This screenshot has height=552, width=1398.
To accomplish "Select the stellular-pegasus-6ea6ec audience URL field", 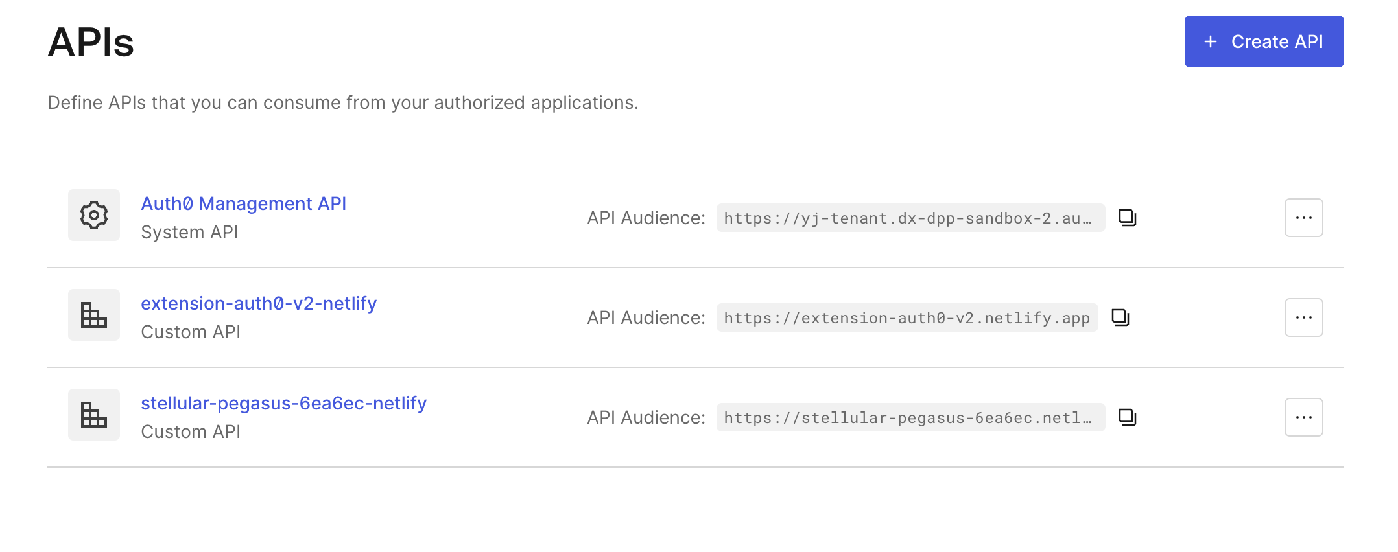I will click(x=910, y=417).
